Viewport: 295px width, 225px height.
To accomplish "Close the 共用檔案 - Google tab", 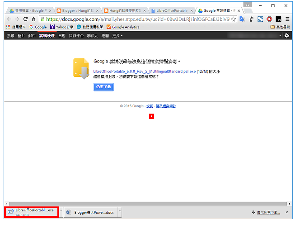I will [50, 11].
